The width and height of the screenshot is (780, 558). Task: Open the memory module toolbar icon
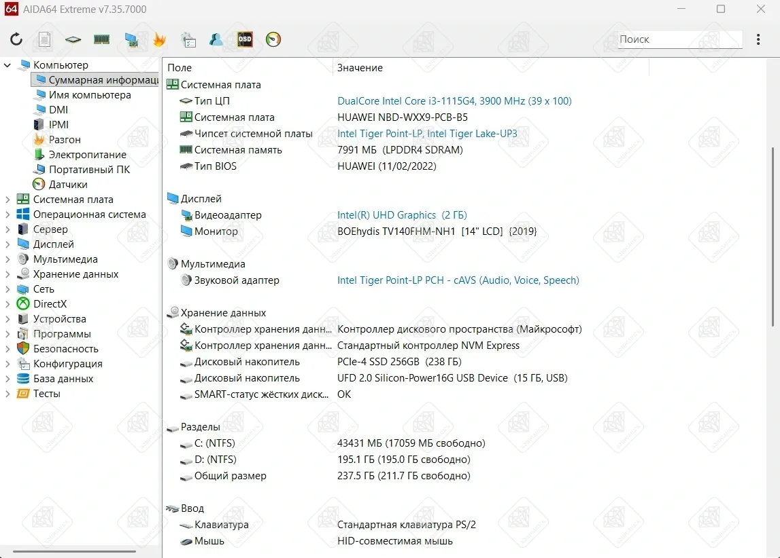tap(101, 39)
